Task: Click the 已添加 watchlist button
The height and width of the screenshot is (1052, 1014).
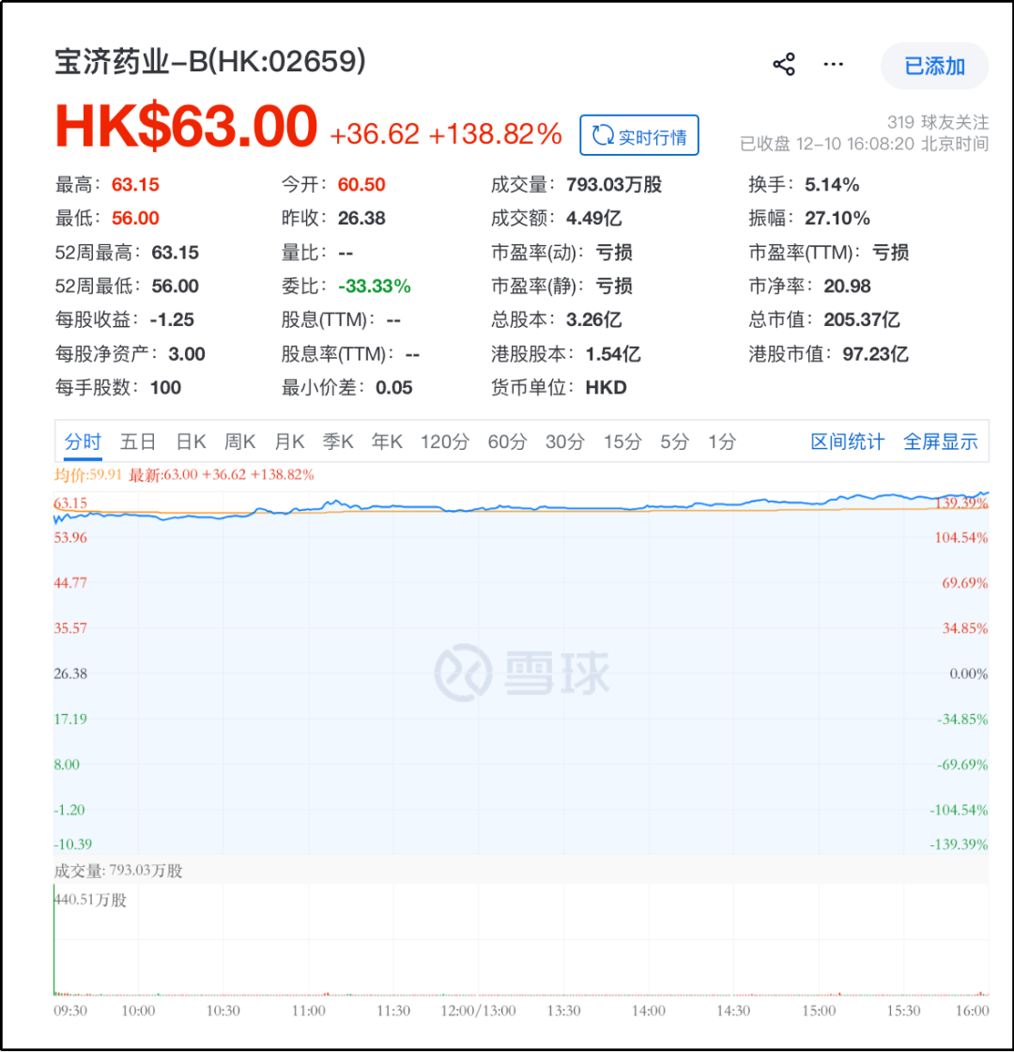Action: (x=934, y=66)
